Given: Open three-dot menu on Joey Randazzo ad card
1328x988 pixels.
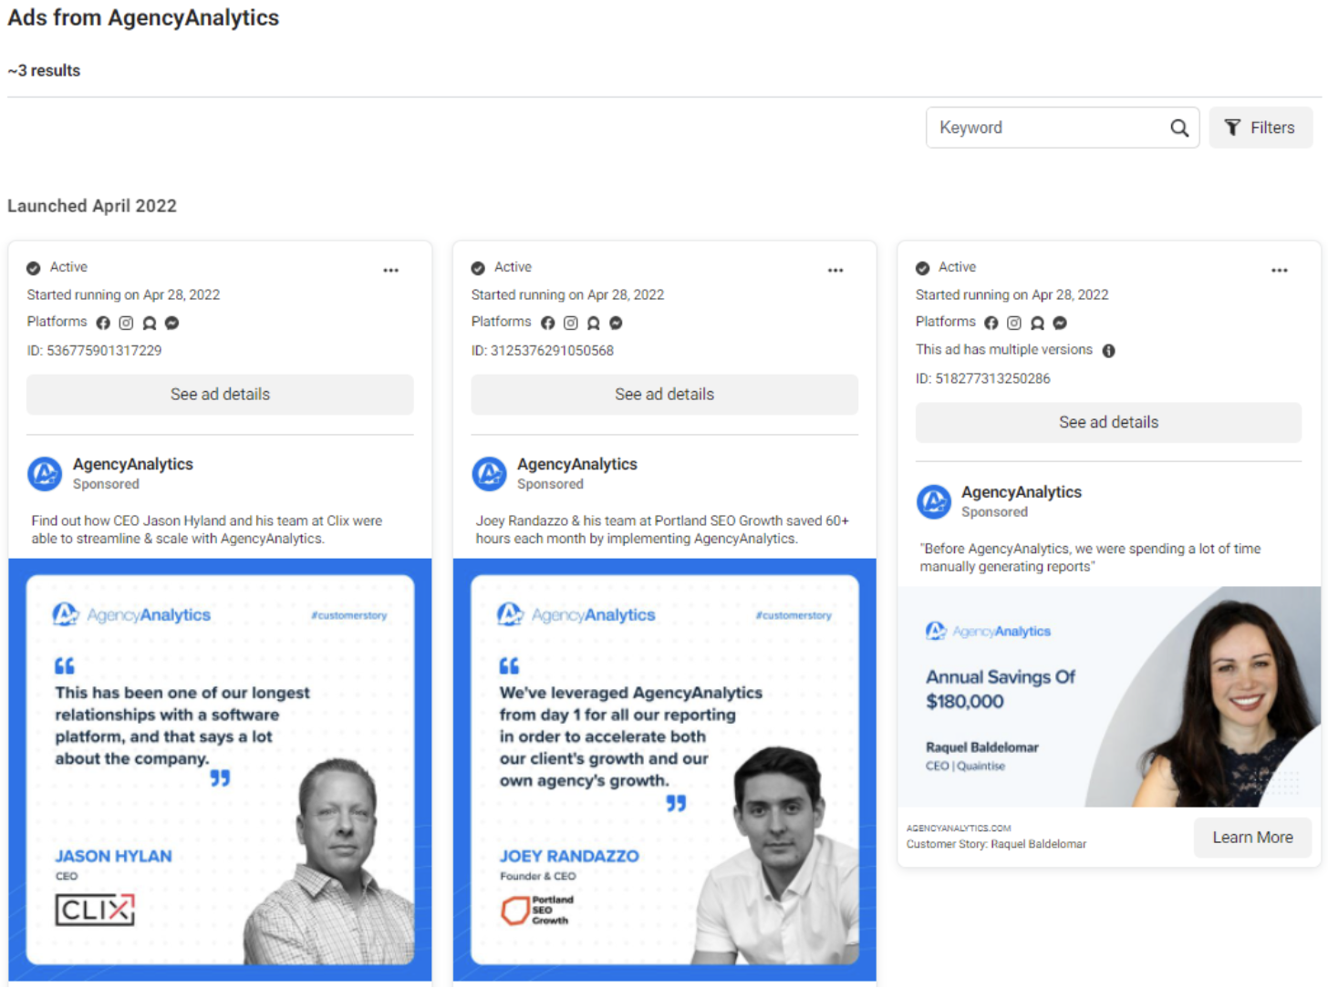Looking at the screenshot, I should coord(835,271).
